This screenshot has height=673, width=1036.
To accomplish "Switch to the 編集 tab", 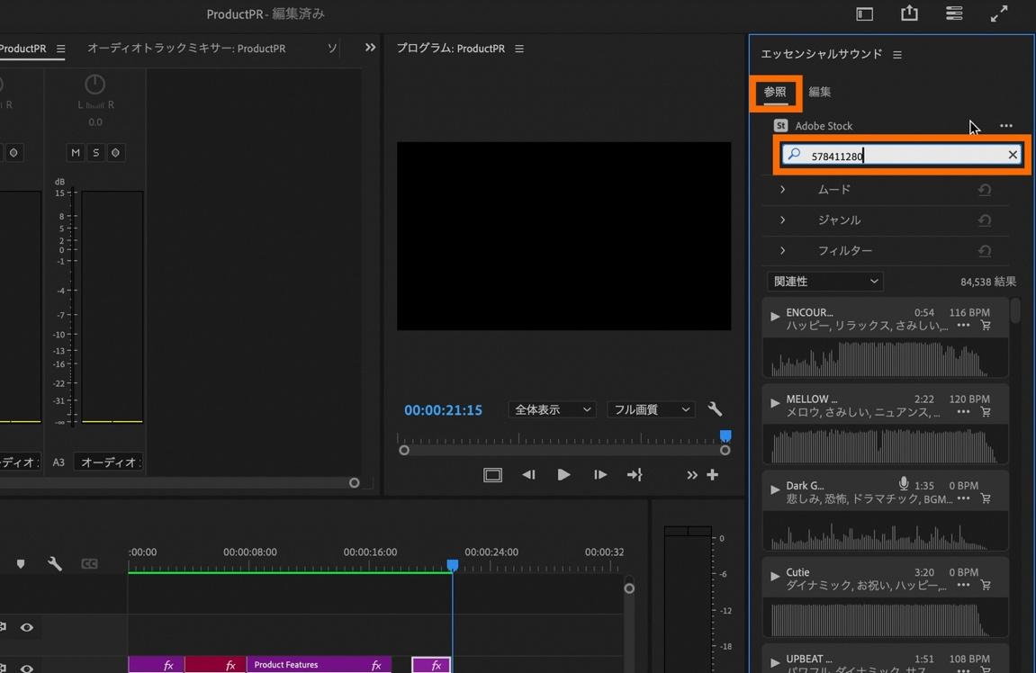I will pyautogui.click(x=819, y=93).
